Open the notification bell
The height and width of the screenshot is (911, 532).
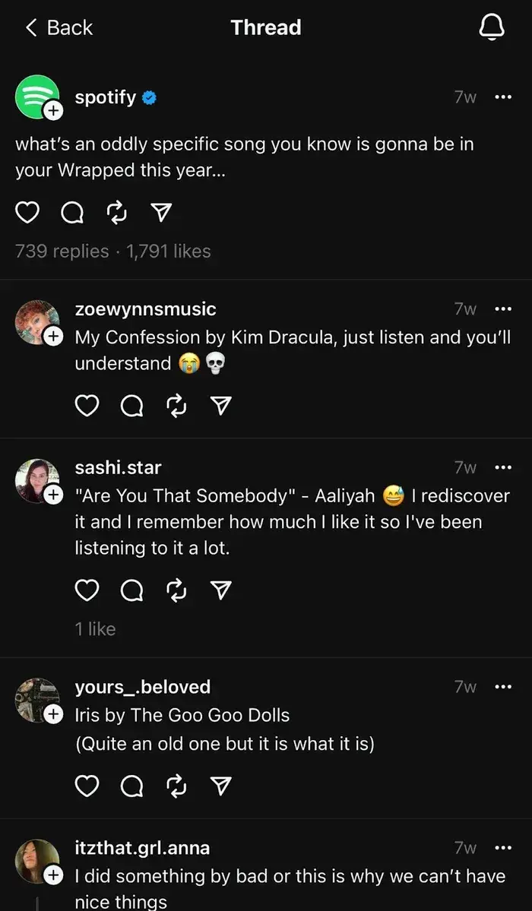point(491,28)
